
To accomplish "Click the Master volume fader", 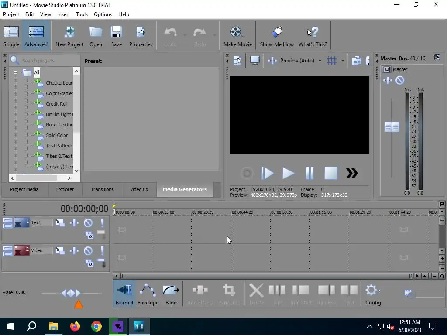I will pyautogui.click(x=392, y=127).
